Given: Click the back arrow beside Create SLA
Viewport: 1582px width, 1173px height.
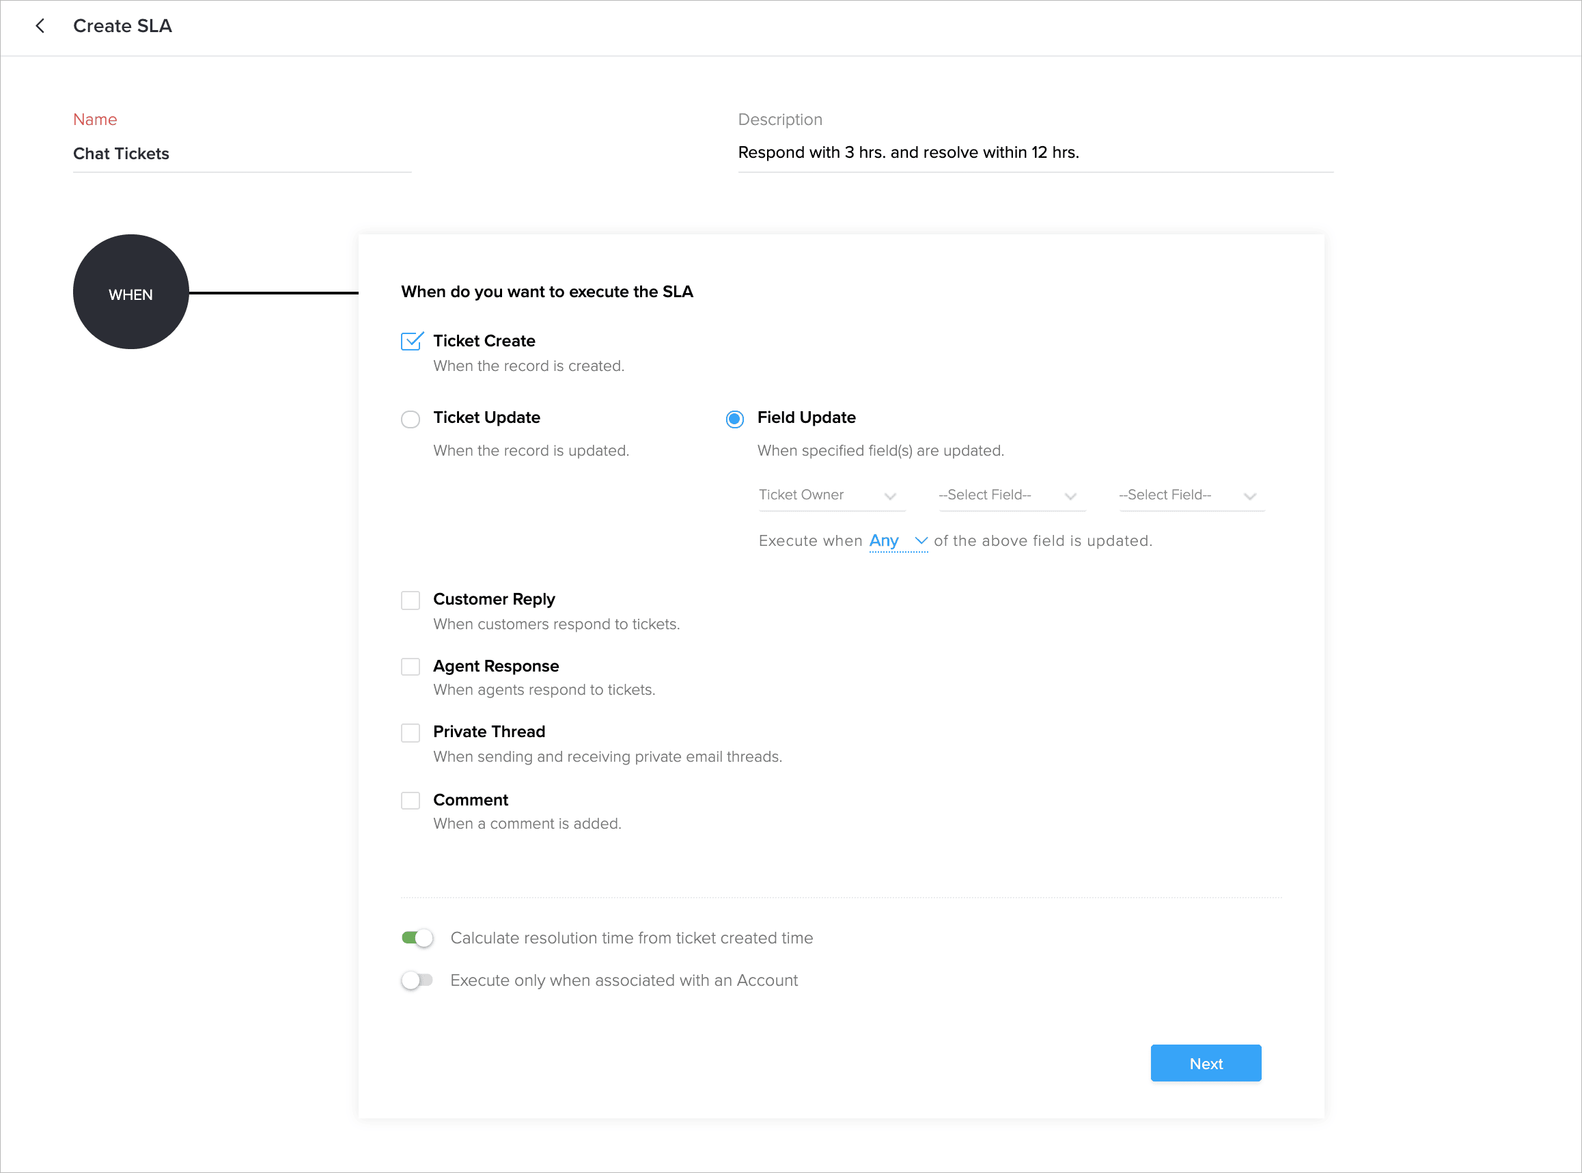Looking at the screenshot, I should (40, 26).
